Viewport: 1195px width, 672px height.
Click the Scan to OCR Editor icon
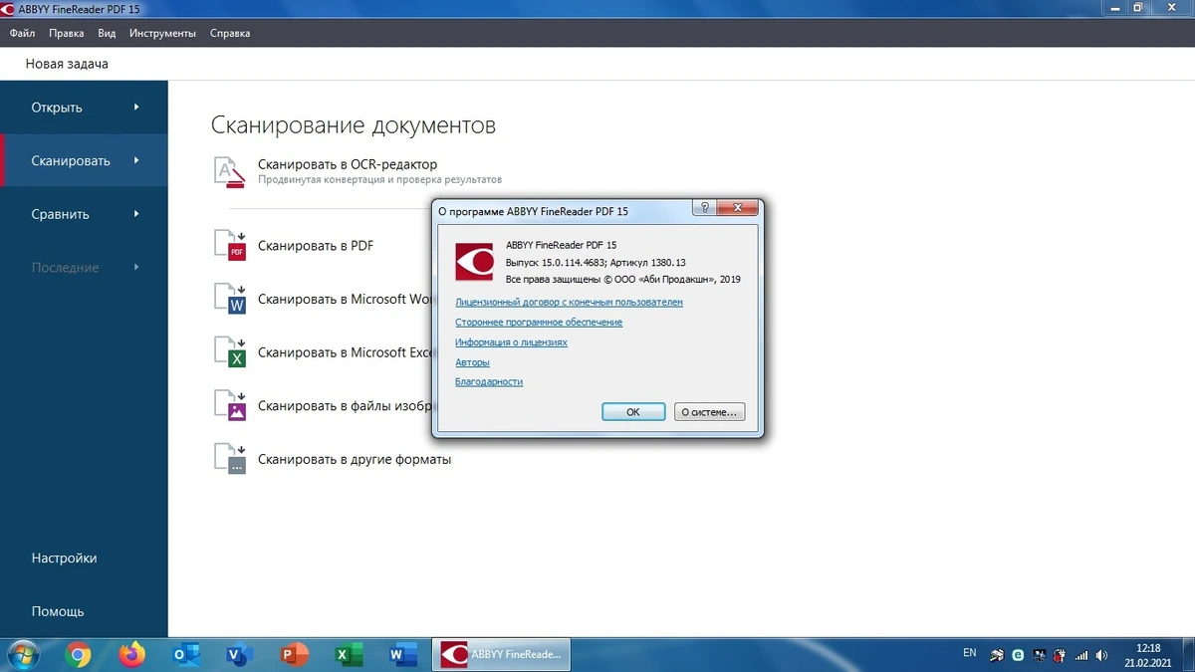[230, 171]
